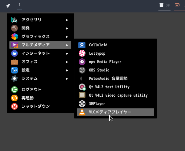Image resolution: width=185 pixels, height=151 pixels.
Task: Expand 開発 submenu arrow
Action: [x=67, y=29]
